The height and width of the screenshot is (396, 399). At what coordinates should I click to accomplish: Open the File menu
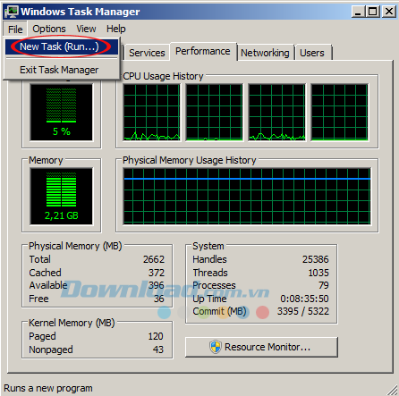tap(15, 29)
